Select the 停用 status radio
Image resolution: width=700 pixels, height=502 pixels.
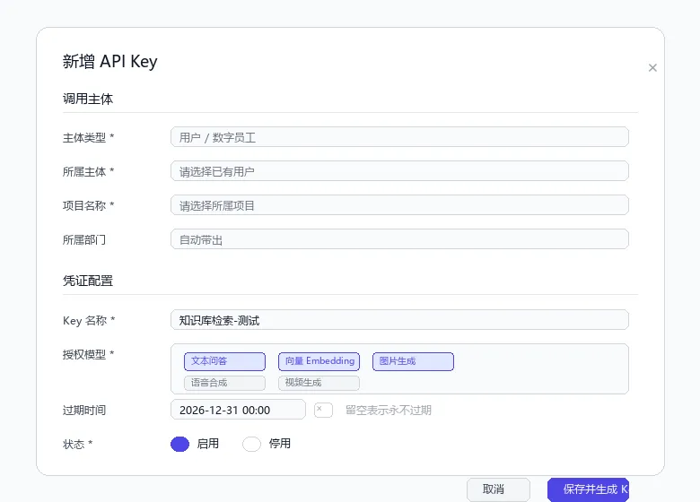[251, 444]
